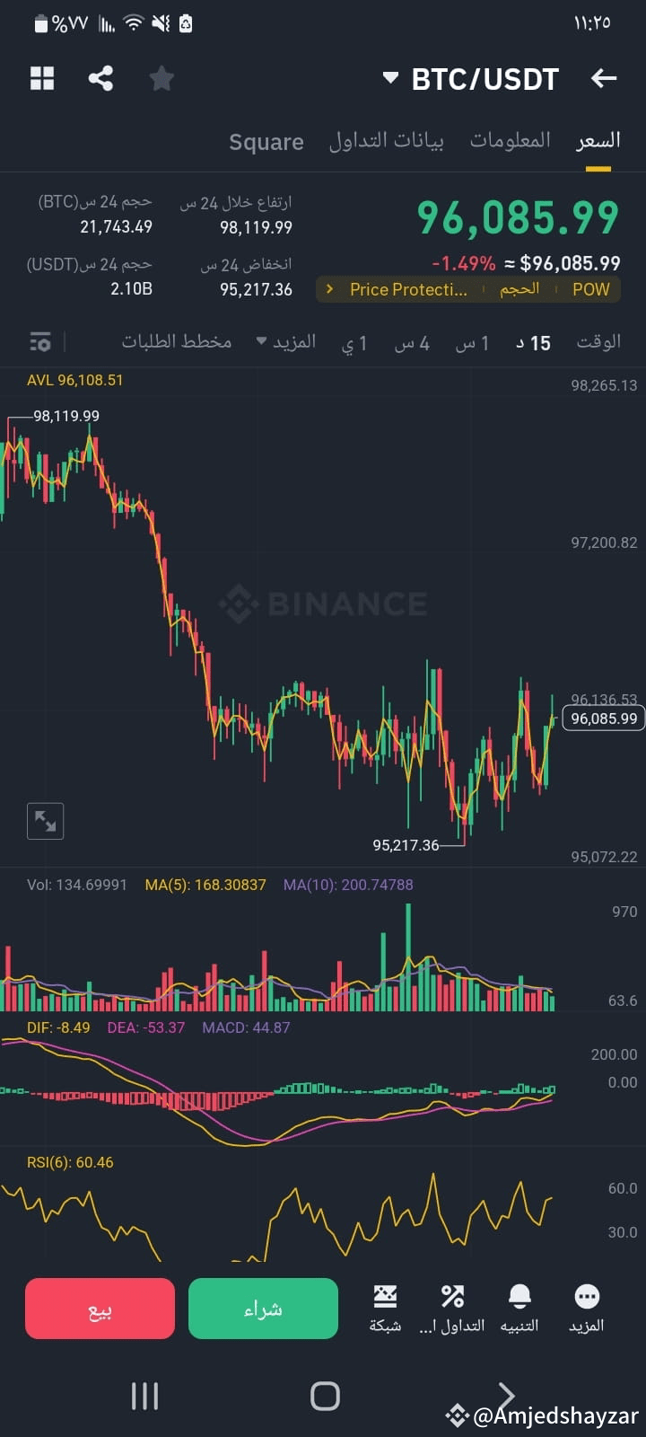Tap the share icon in the top bar
Viewport: 646px width, 1437px height.
click(x=100, y=78)
